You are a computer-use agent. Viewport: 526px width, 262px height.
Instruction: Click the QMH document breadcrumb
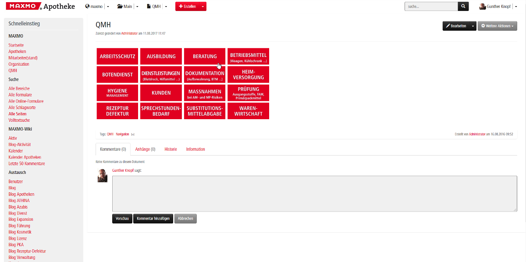point(154,7)
